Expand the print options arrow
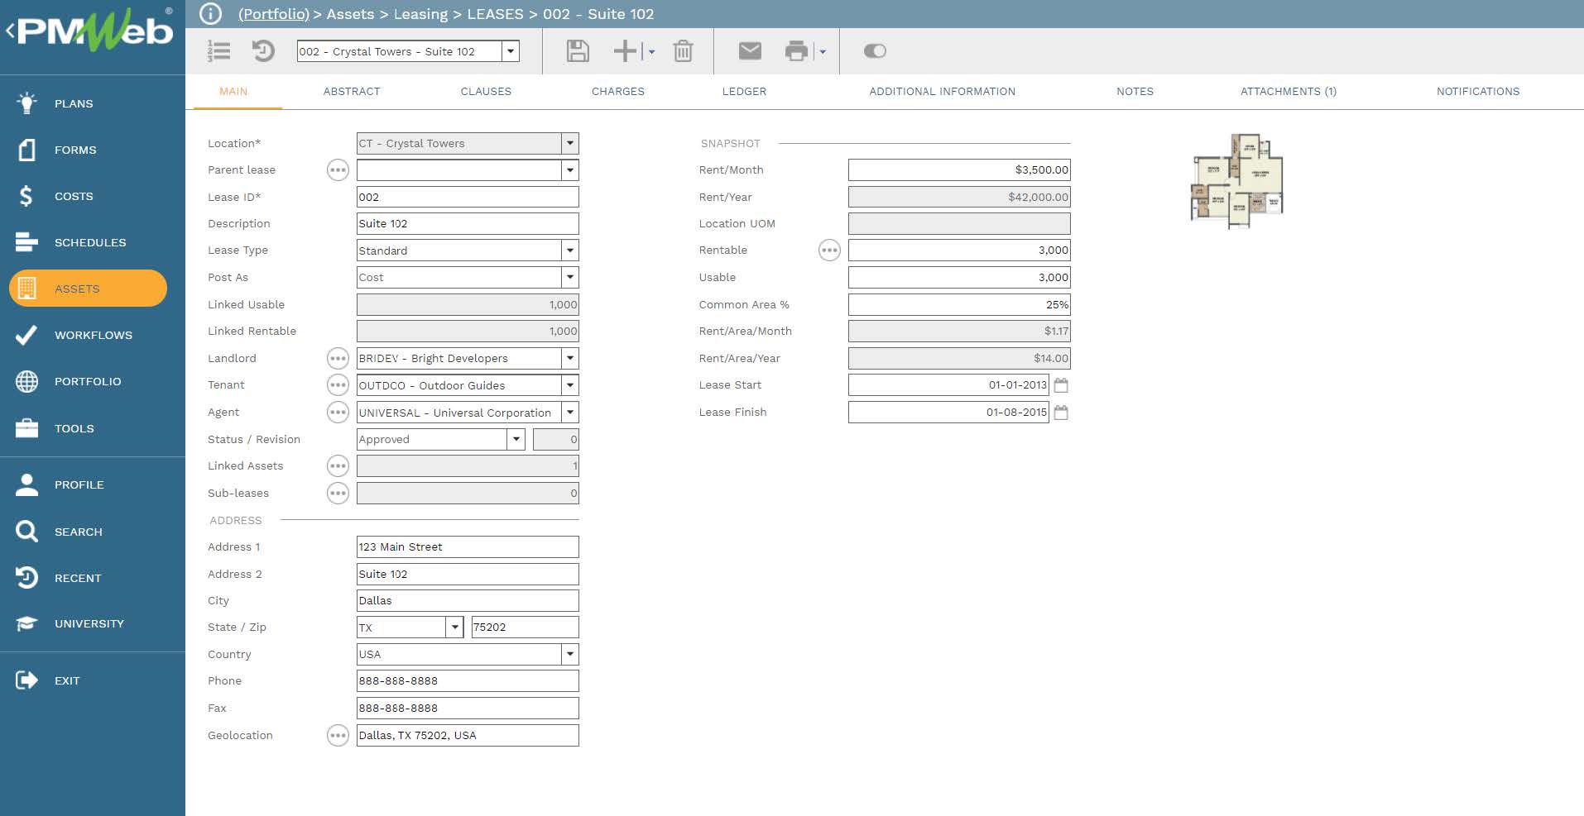Screen dimensions: 1584x816 823,51
